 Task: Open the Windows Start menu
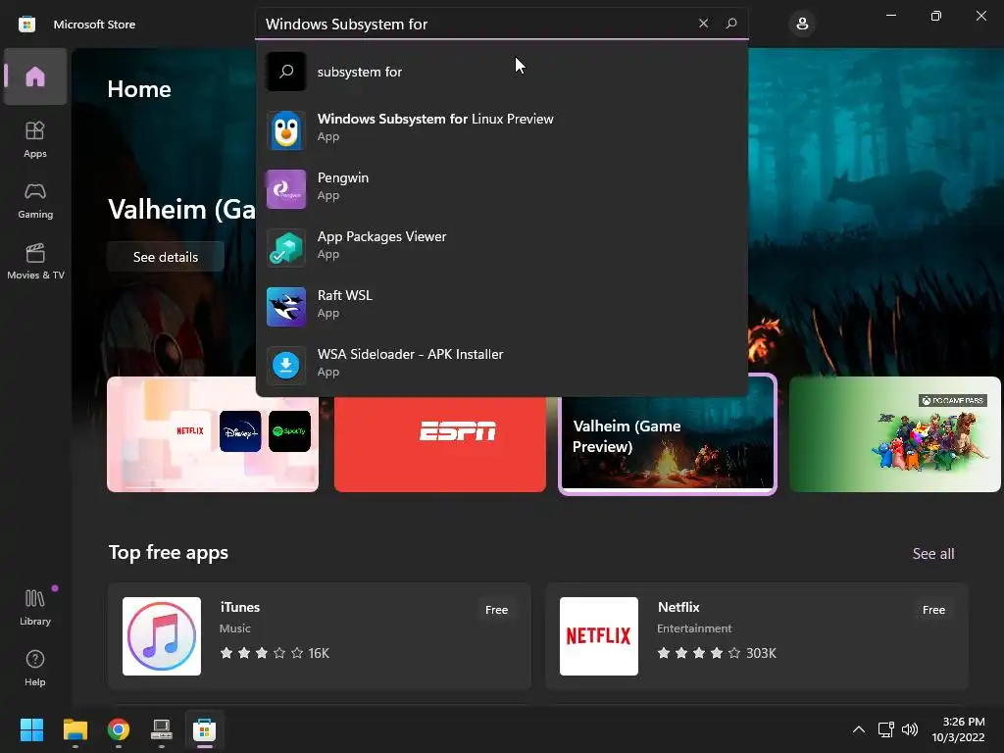[x=31, y=729]
